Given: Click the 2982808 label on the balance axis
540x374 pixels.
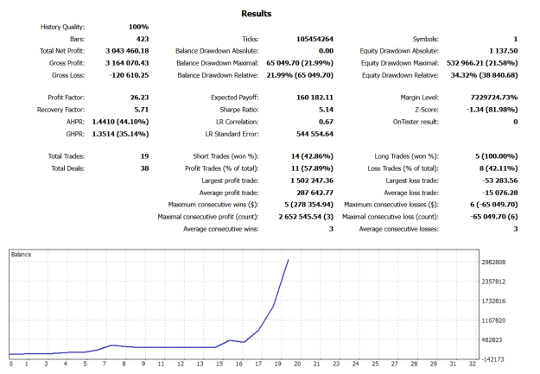Looking at the screenshot, I should click(x=493, y=262).
